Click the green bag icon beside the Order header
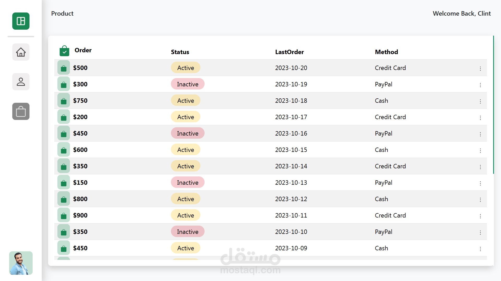 (x=64, y=51)
